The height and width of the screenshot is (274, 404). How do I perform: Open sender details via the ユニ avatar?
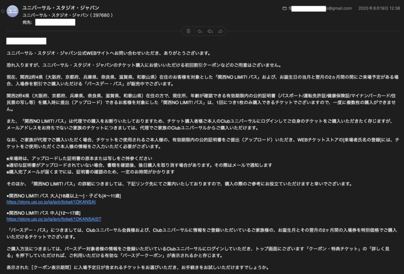13,11
